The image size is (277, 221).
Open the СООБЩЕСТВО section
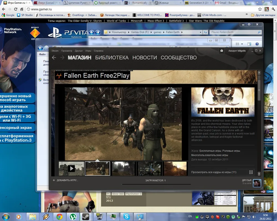179,57
